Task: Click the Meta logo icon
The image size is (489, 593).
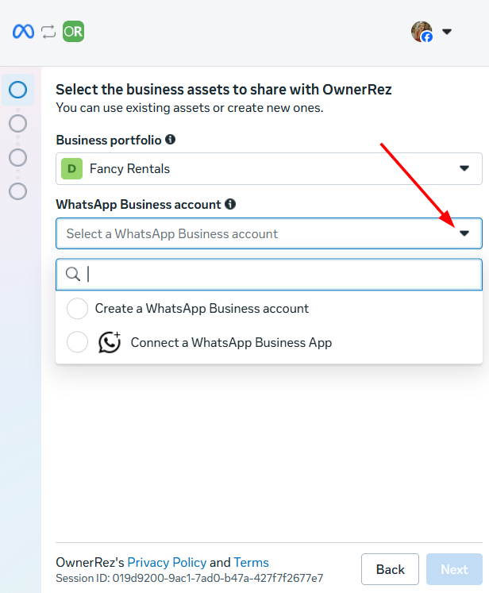Action: tap(23, 32)
